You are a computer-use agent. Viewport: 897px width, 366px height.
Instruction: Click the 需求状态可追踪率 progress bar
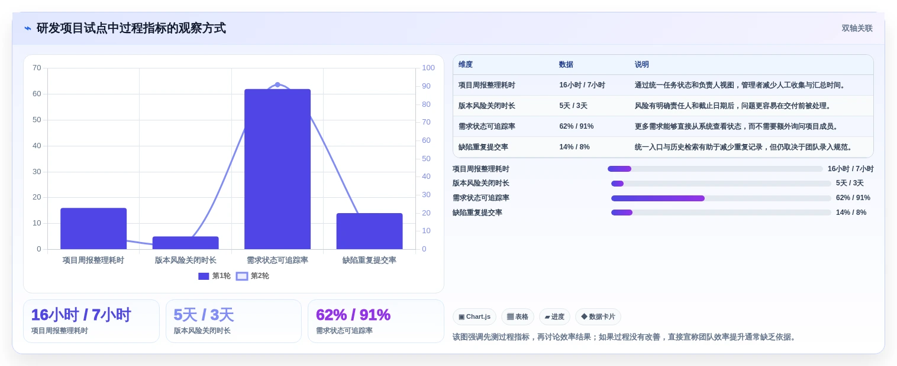(721, 198)
